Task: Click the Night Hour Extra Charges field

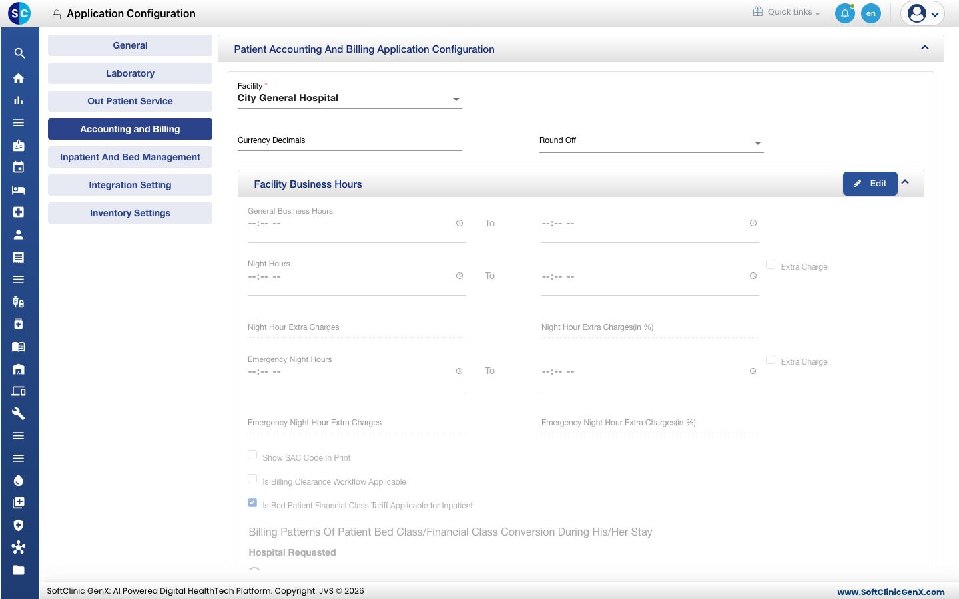Action: 356,328
